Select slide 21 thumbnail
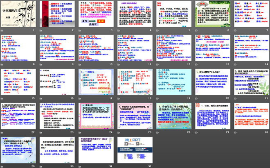This screenshot has width=270, height=168. click(249, 84)
